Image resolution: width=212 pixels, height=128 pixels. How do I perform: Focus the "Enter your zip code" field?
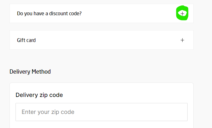101,112
